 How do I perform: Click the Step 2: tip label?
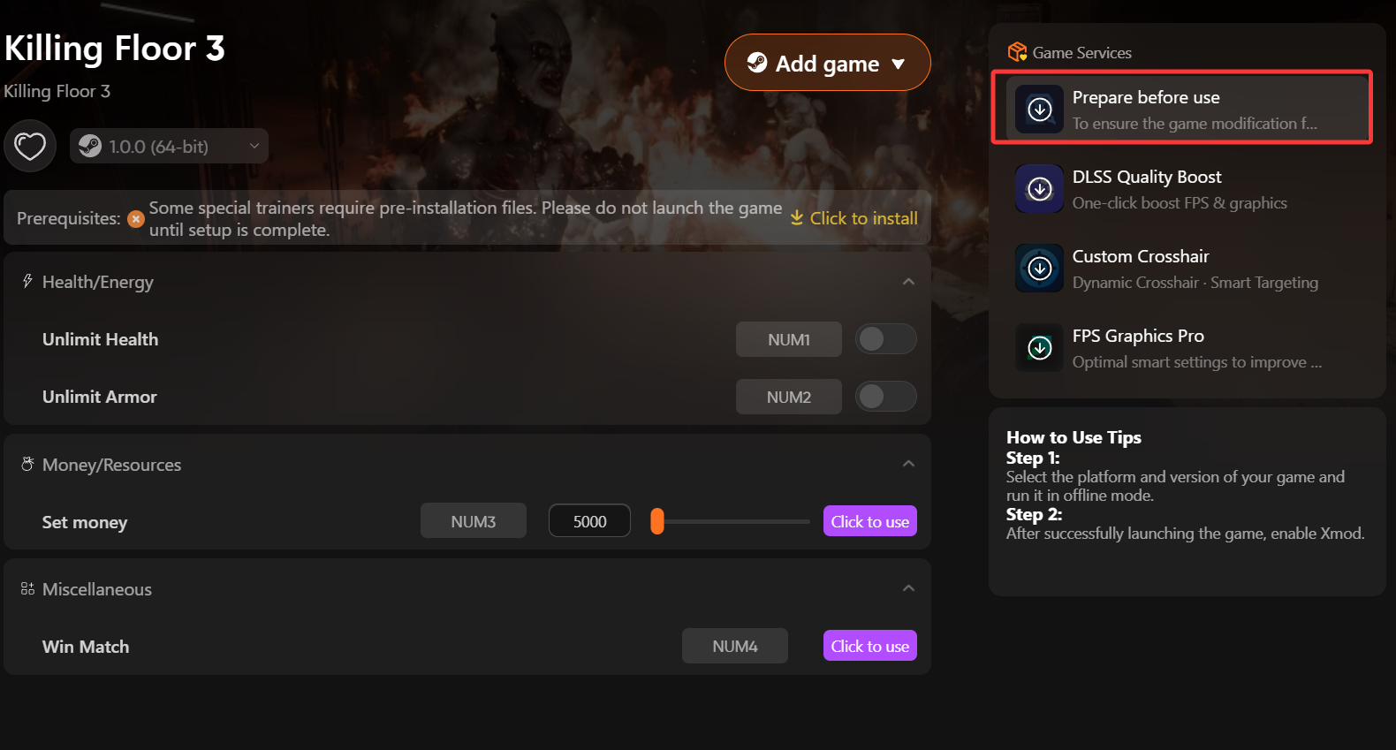(1034, 514)
